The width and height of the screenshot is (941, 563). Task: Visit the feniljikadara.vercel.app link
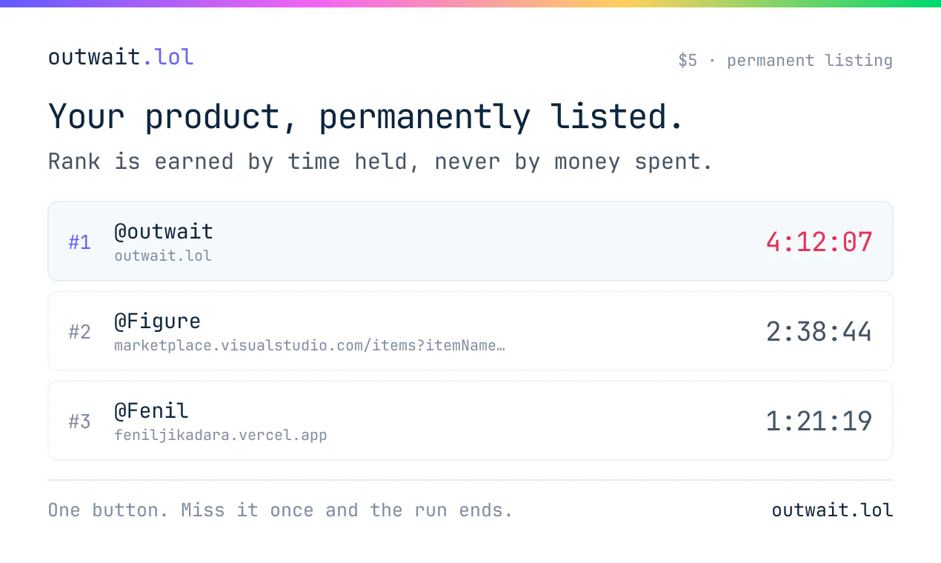click(221, 435)
